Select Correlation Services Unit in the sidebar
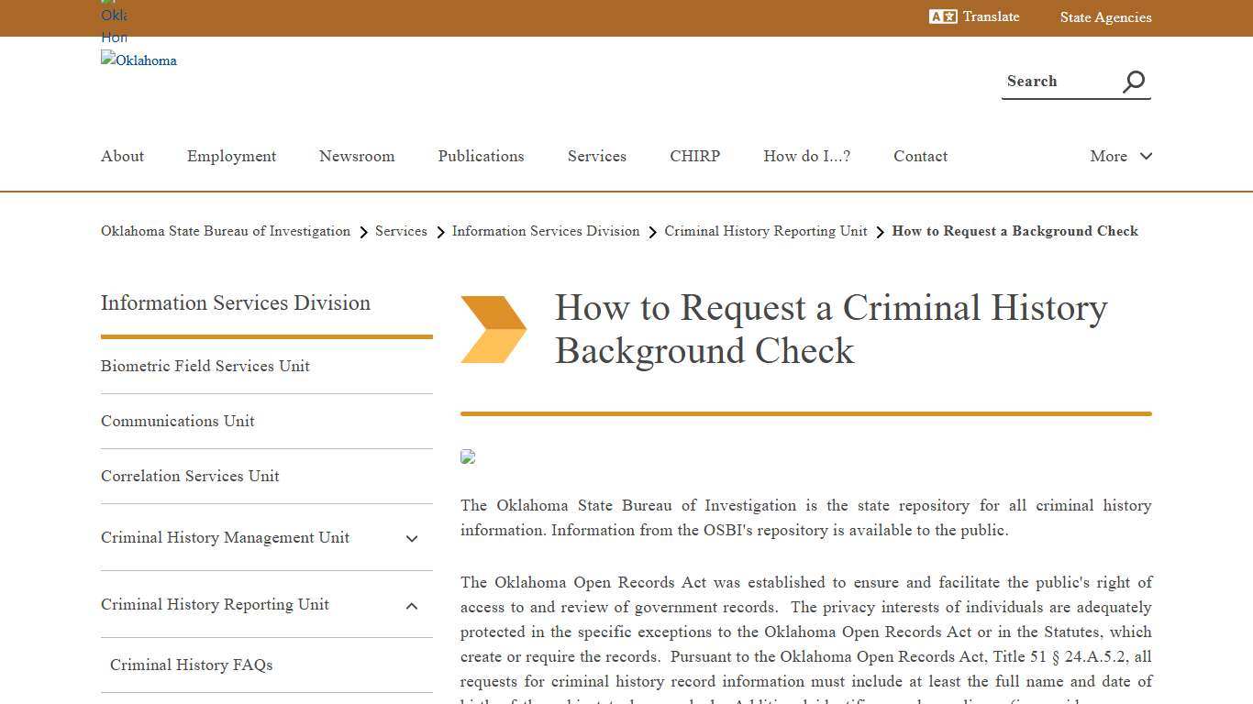The width and height of the screenshot is (1253, 704). [x=190, y=476]
